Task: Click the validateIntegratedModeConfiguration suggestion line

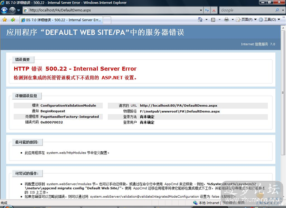Action: click(x=130, y=196)
